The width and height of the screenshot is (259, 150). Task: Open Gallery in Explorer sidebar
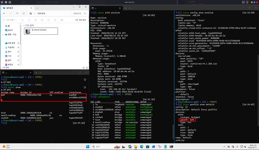9,30
